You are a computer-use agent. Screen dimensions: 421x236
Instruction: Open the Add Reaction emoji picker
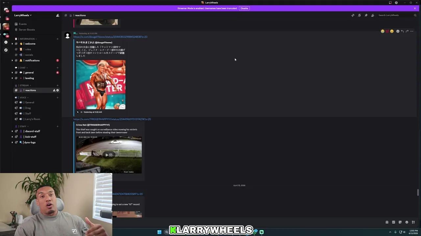[398, 31]
